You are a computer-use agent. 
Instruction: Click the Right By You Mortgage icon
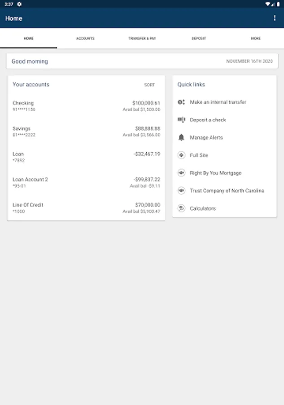coord(181,173)
